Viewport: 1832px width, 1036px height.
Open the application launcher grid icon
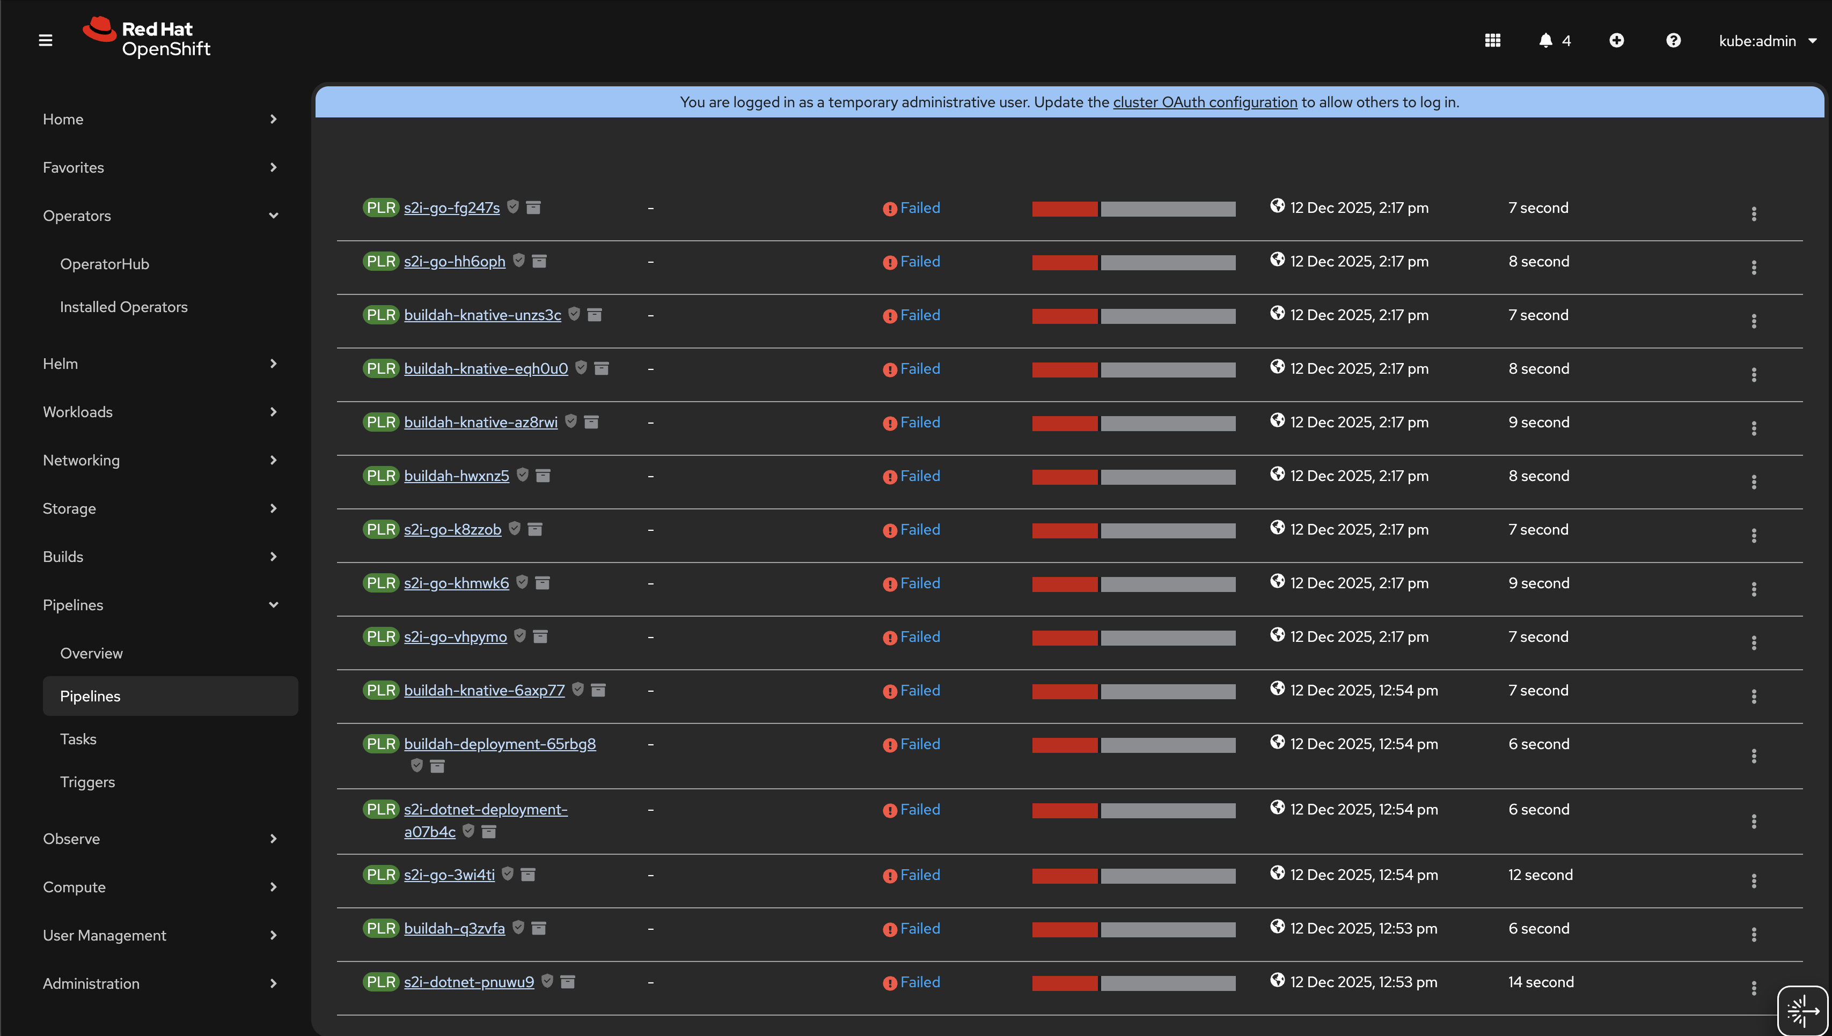coord(1492,41)
